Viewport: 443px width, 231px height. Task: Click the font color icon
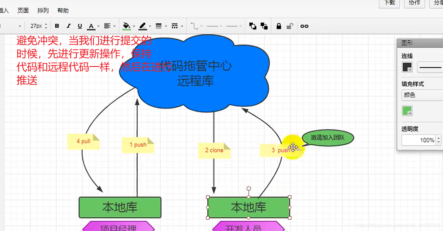(x=91, y=26)
